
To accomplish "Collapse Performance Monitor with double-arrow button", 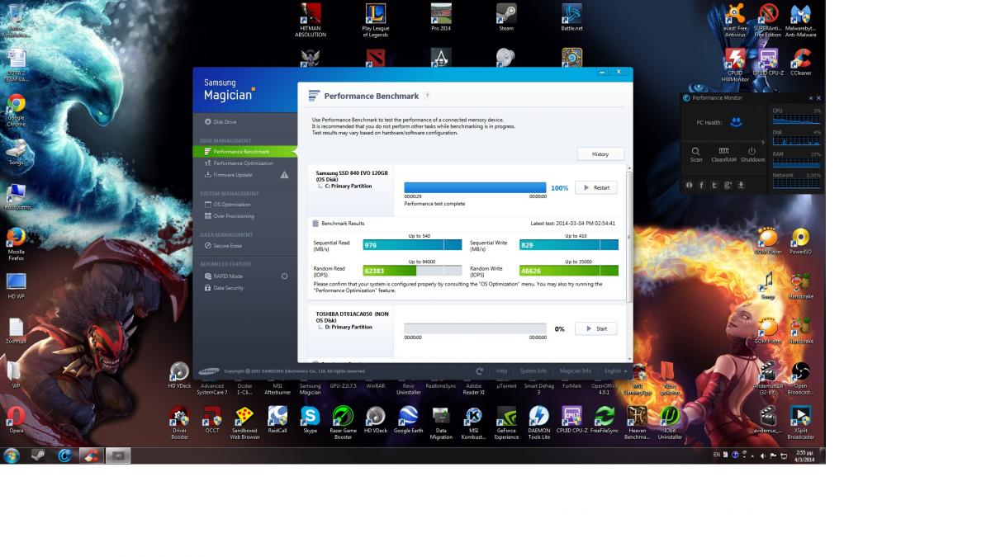I will (810, 98).
